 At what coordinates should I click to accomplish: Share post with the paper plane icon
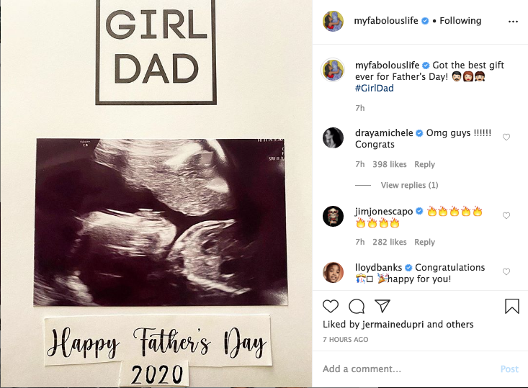[x=382, y=306]
